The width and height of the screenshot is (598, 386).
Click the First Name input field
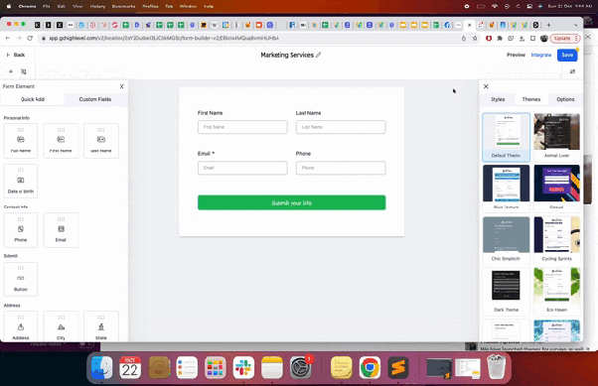tap(242, 127)
